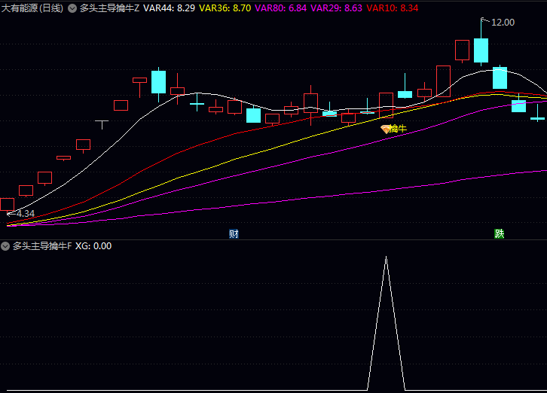Click the 擒牛 diamond signal icon
Image resolution: width=547 pixels, height=393 pixels.
click(385, 129)
